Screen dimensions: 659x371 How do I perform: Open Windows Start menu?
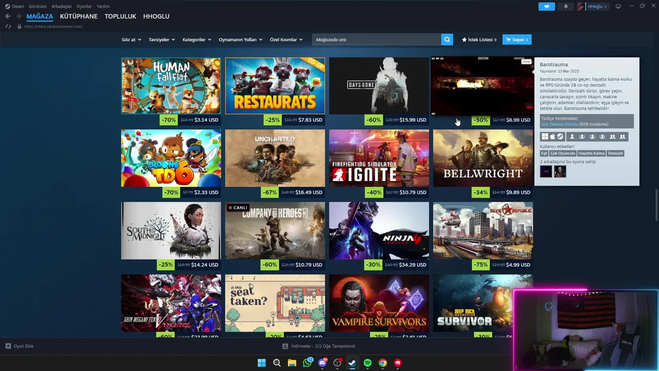click(x=262, y=363)
